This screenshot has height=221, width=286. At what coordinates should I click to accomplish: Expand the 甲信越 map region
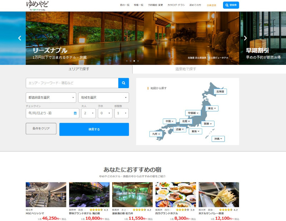pyautogui.click(x=193, y=113)
